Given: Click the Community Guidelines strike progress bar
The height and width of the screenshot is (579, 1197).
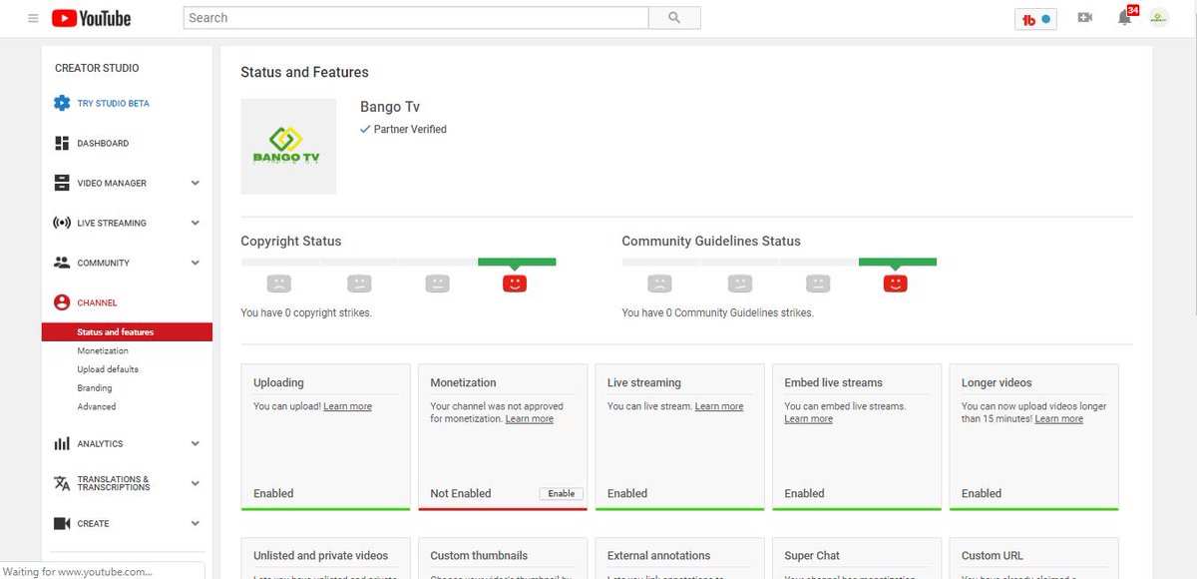Looking at the screenshot, I should [x=779, y=262].
